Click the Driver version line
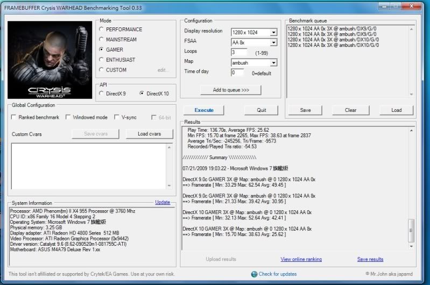 (68, 244)
